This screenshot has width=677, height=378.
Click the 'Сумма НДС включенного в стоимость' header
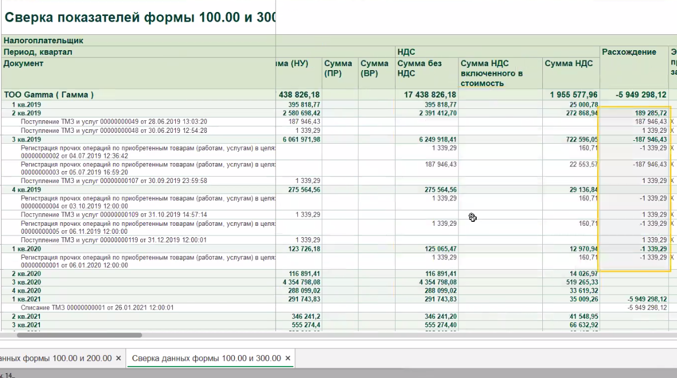[492, 73]
